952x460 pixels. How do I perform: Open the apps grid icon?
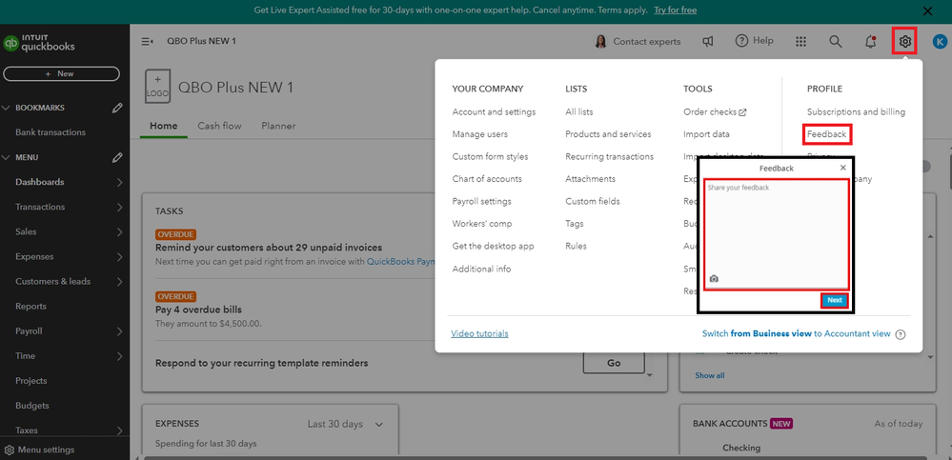[x=800, y=41]
